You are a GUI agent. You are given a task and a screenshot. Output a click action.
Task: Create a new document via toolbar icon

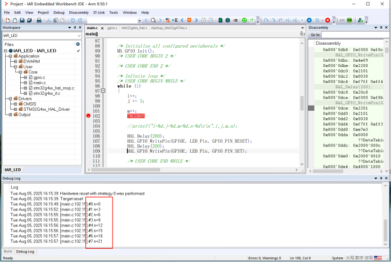coord(8,20)
